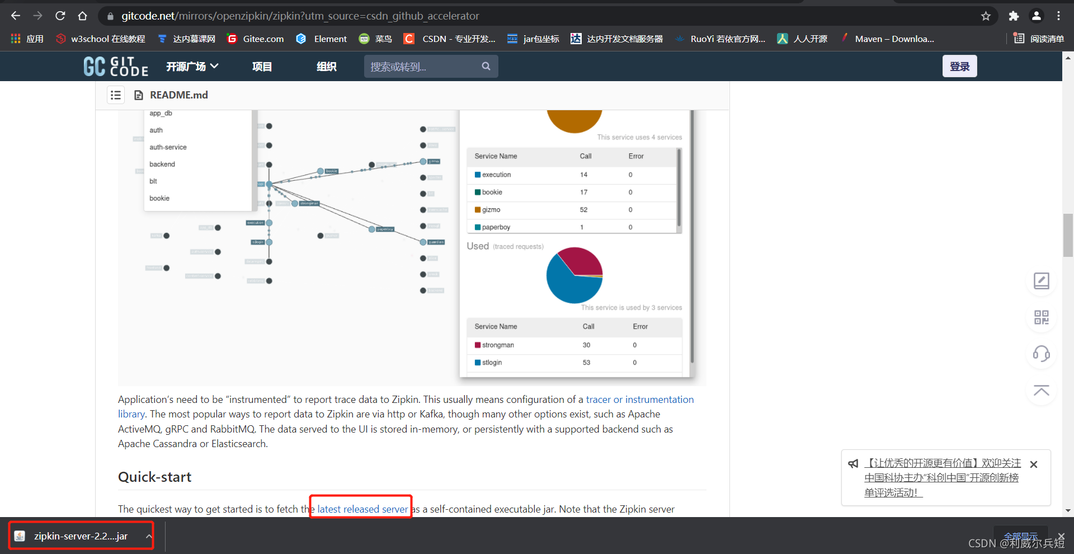The width and height of the screenshot is (1074, 554).
Task: Go back to the previous page
Action: tap(16, 16)
